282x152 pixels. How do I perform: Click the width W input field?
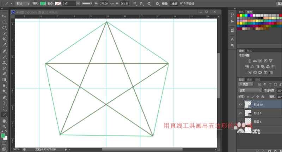104,4
